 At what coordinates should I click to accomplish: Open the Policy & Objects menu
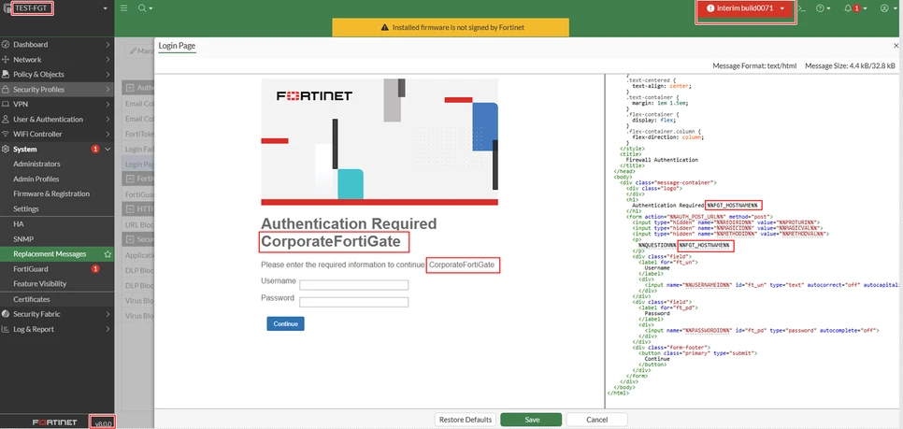pos(57,74)
